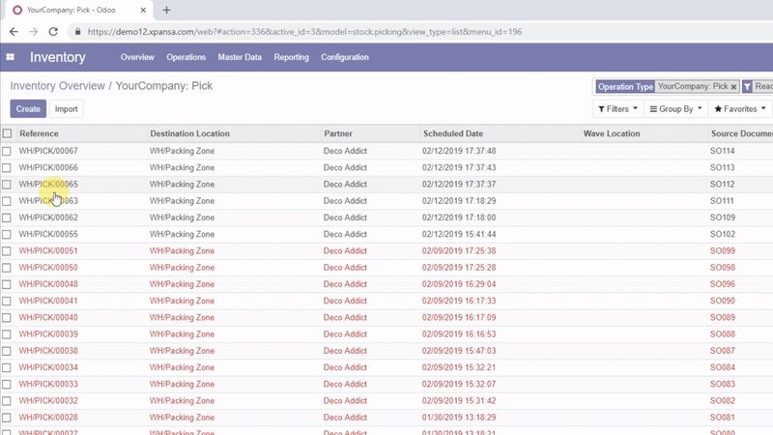Tick checkbox for WH/PICK/00048
The width and height of the screenshot is (773, 435).
7,284
